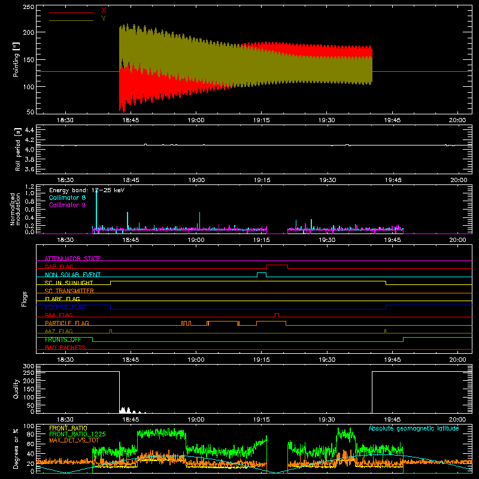
Task: Click the red X legend label
Action: 104,10
